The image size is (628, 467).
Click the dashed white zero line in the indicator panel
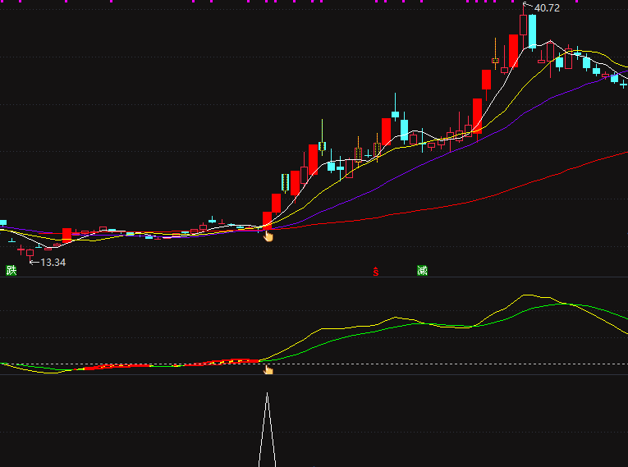coord(314,364)
